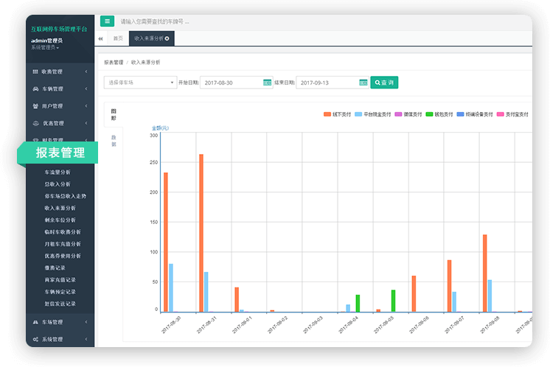Expand the 收费管理 sidebar menu chevron
The image size is (550, 367).
pyautogui.click(x=86, y=71)
